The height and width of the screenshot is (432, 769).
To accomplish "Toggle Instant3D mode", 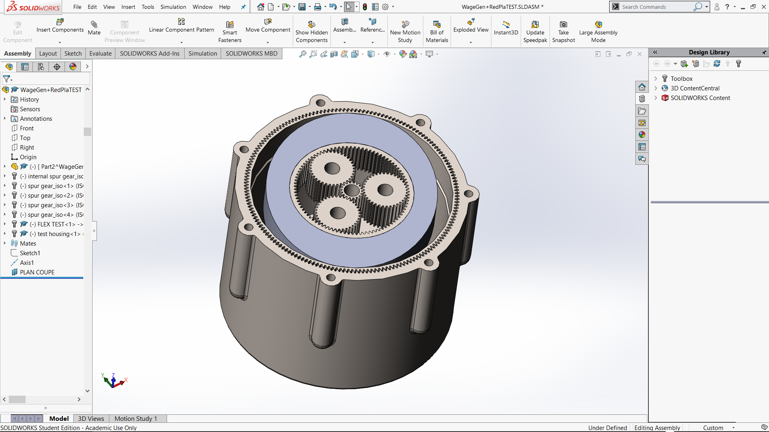I will pos(506,25).
